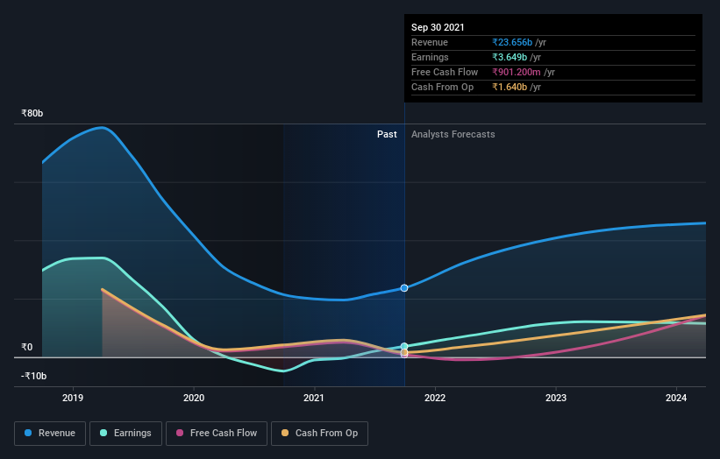The width and height of the screenshot is (720, 459).
Task: Click the ₹3.649b earnings value in tooltip
Action: 510,57
